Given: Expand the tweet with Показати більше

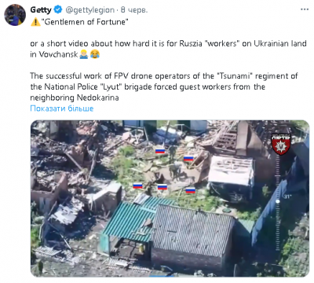Looking at the screenshot, I should [x=62, y=108].
